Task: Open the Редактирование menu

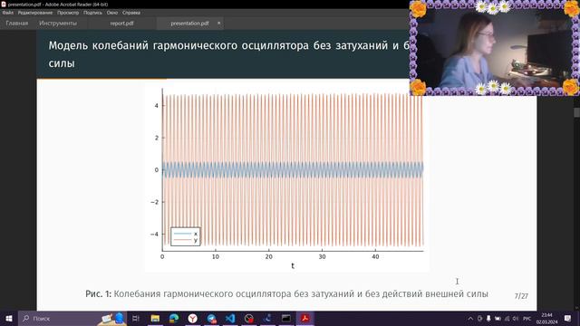Action: pyautogui.click(x=35, y=13)
